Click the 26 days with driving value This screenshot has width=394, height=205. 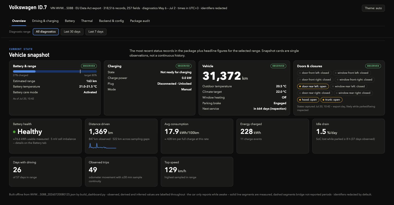coord(17,170)
